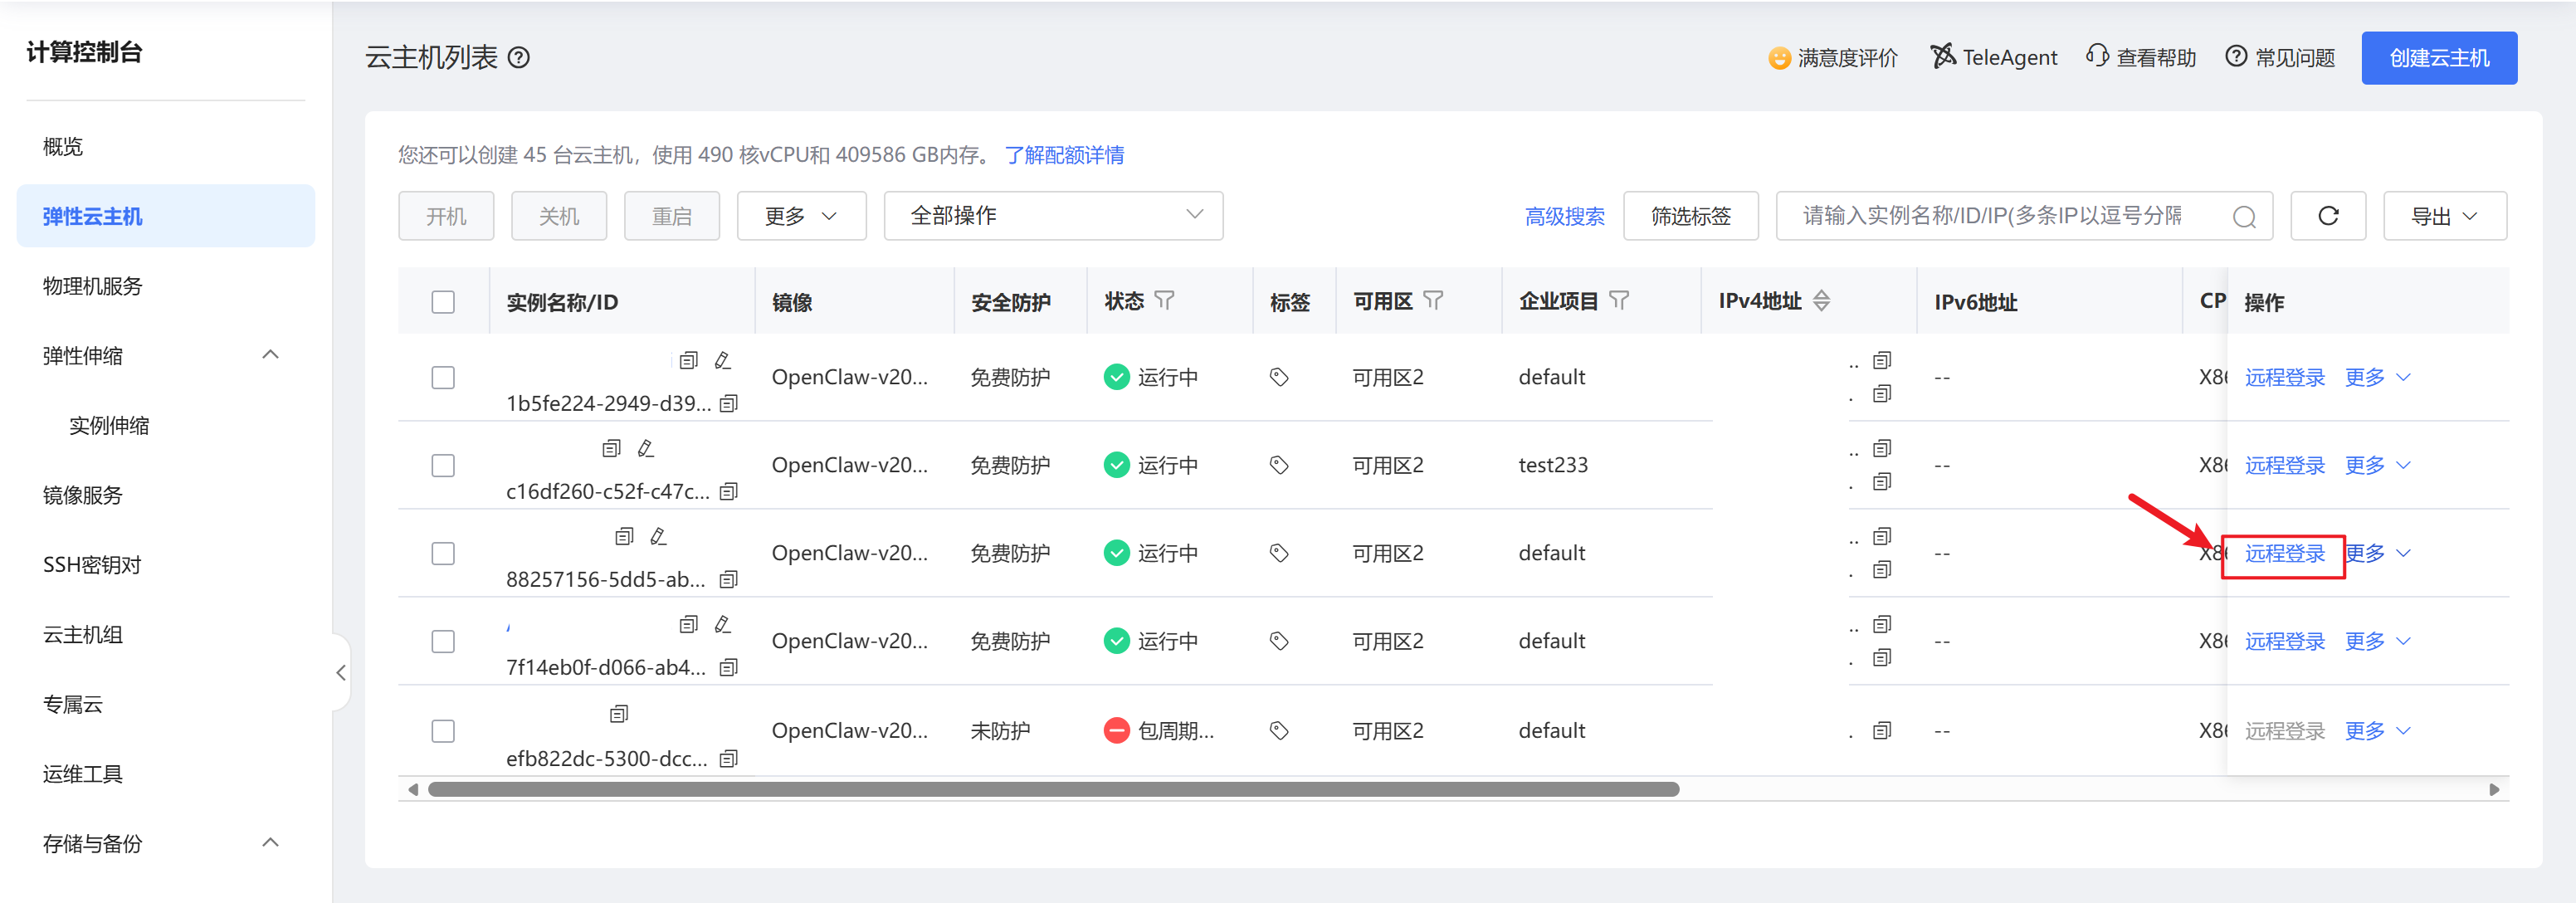Click the filter icon on 可用区 column
This screenshot has width=2576, height=903.
click(x=1432, y=300)
